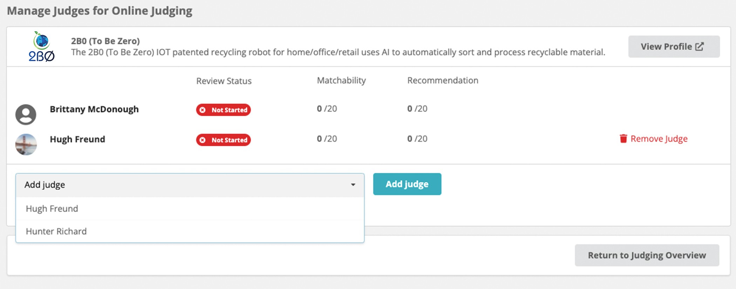Click the 2B0 company logo

[x=42, y=47]
